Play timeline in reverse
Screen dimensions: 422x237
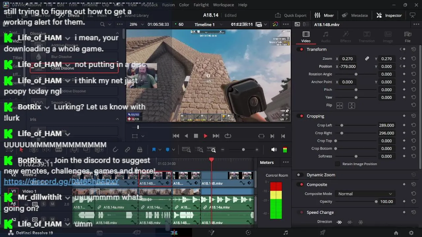186,136
